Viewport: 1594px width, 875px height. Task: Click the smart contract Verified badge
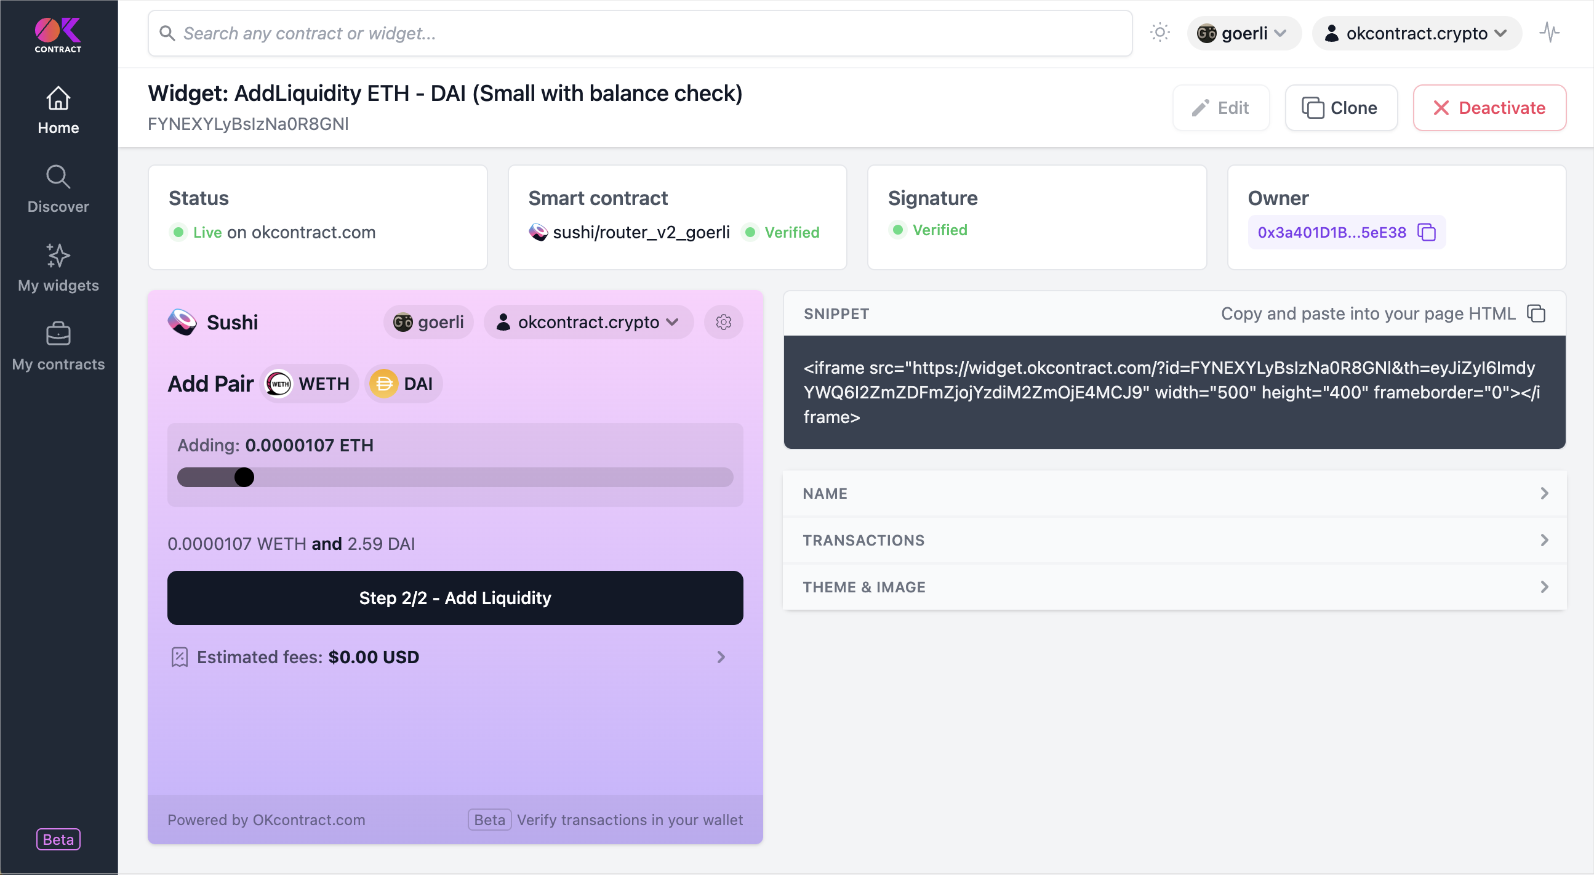781,232
